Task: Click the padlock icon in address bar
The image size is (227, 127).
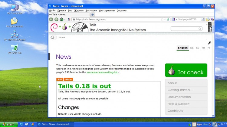Action: tap(74, 19)
